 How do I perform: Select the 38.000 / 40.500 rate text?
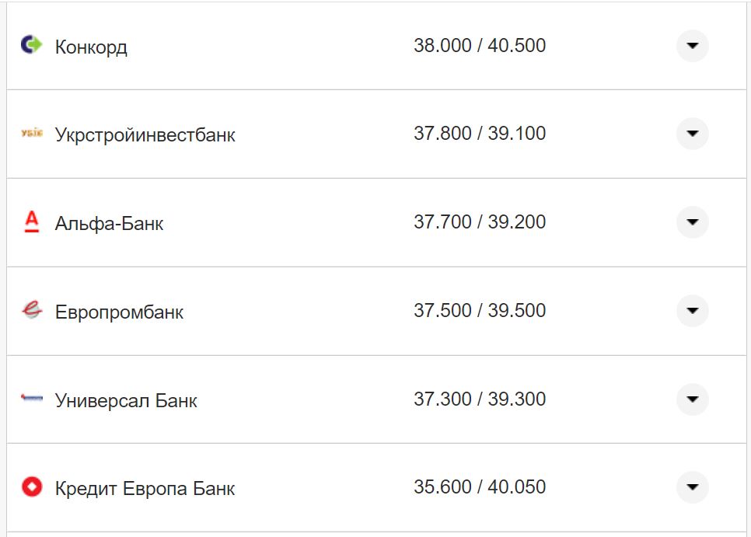[x=480, y=45]
